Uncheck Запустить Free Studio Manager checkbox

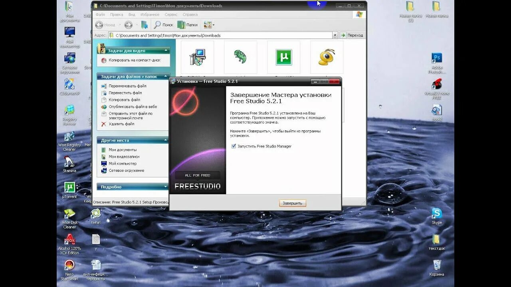pyautogui.click(x=234, y=146)
